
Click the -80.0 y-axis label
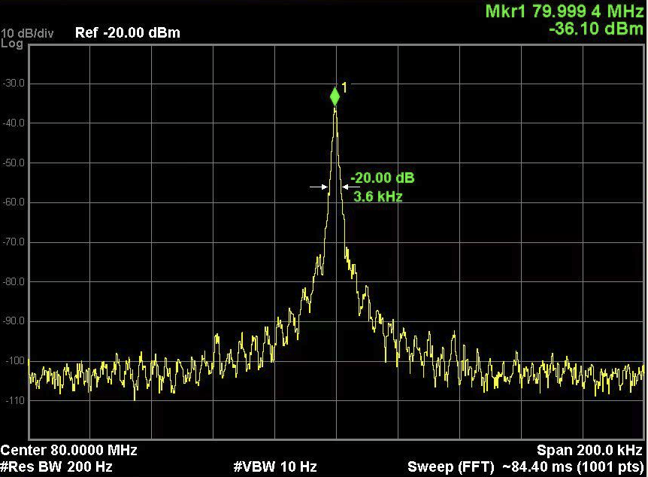pyautogui.click(x=14, y=281)
